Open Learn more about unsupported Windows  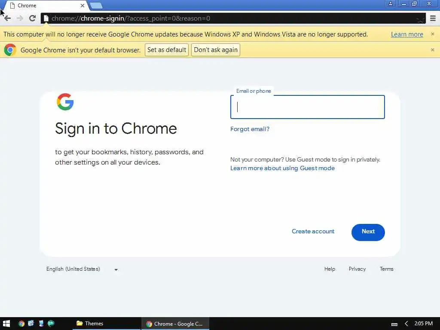[407, 34]
